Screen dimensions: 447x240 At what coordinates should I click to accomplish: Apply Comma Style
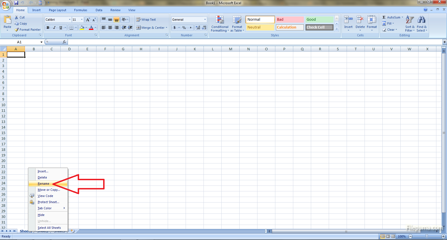[x=191, y=28]
